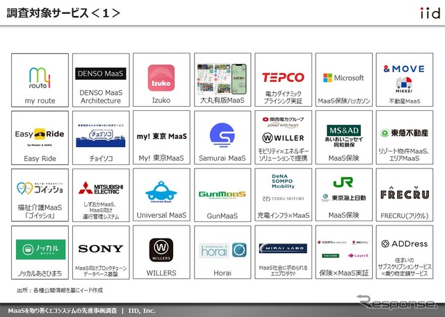
Task: Click the My! 東京MaaS caption
Action: tap(161, 158)
